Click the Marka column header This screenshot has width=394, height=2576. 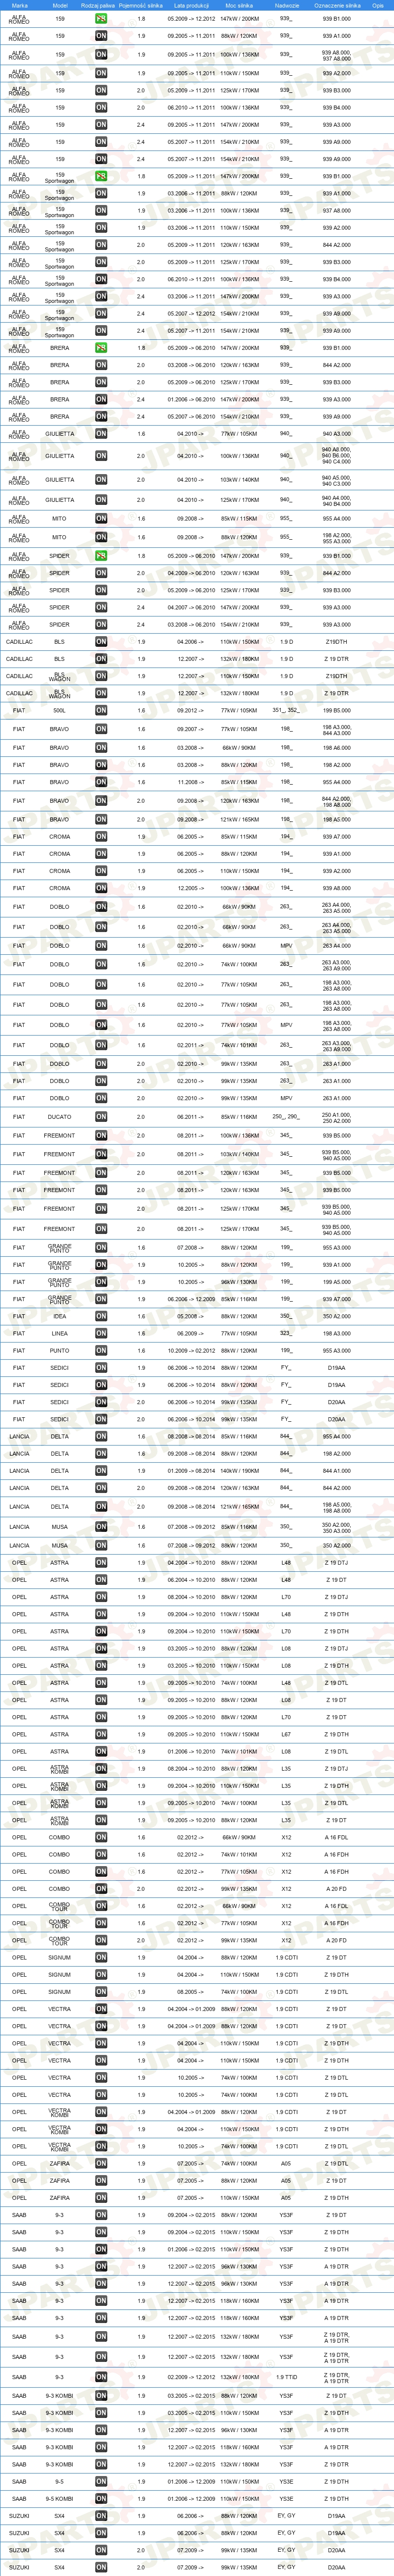[19, 5]
